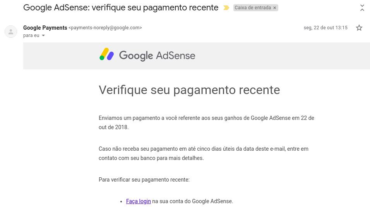The width and height of the screenshot is (370, 207).
Task: Click the Google AdSense wordmark
Action: click(x=157, y=56)
